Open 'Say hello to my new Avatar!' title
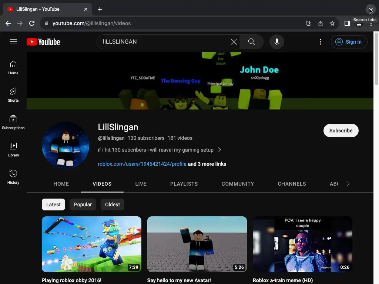The height and width of the screenshot is (284, 379). 179,280
